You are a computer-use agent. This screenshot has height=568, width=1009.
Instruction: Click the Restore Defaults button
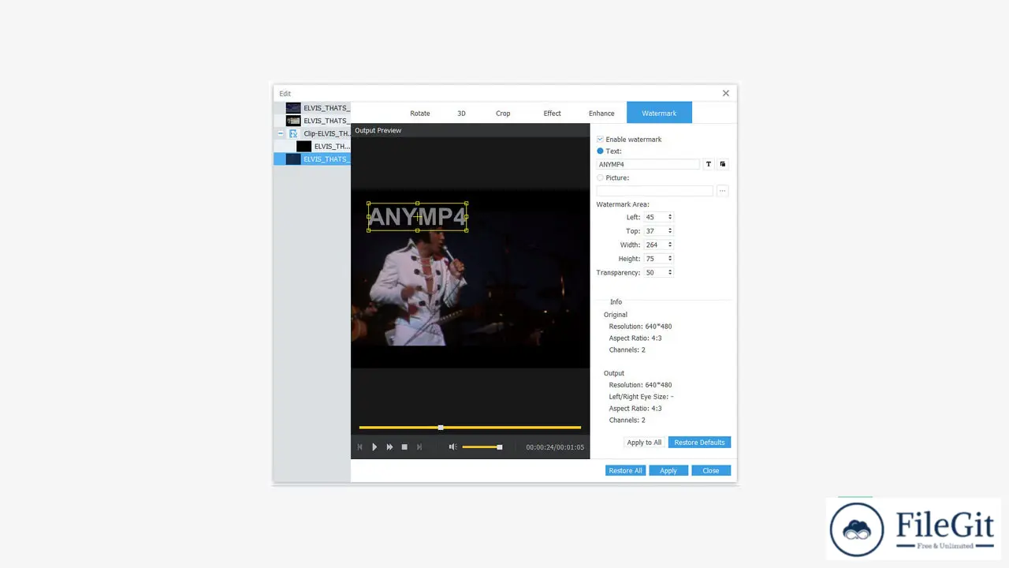[699, 443]
